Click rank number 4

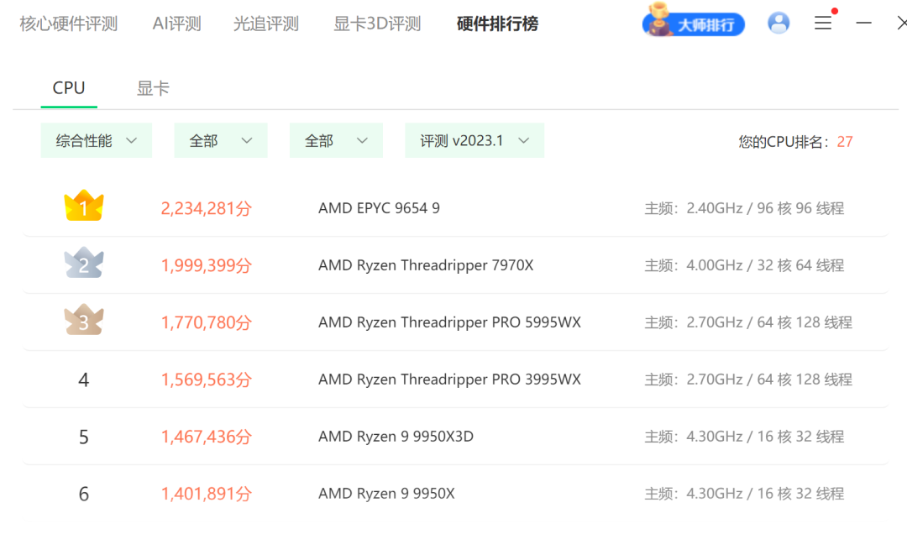tap(84, 380)
